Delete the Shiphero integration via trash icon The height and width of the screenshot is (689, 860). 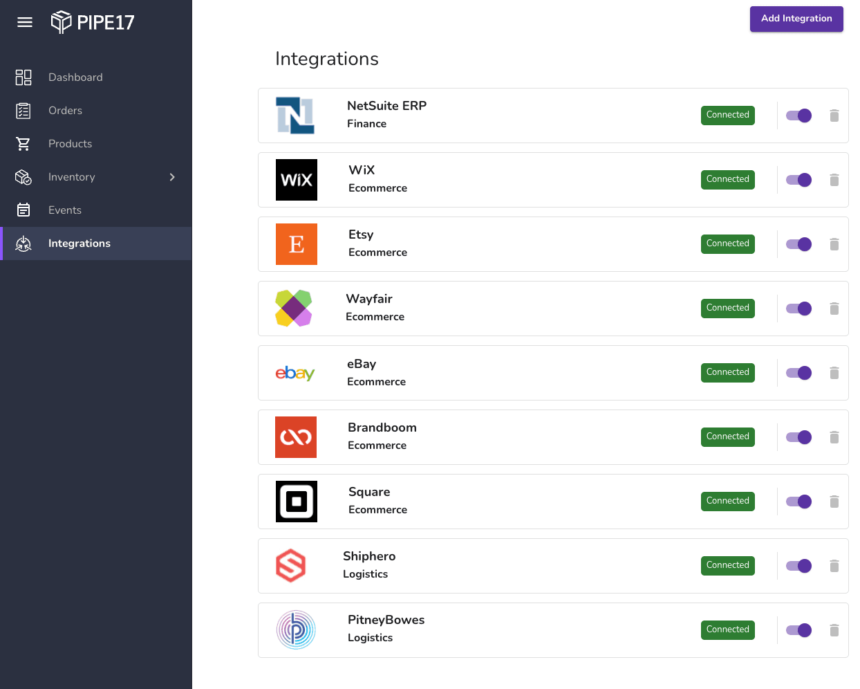[834, 566]
